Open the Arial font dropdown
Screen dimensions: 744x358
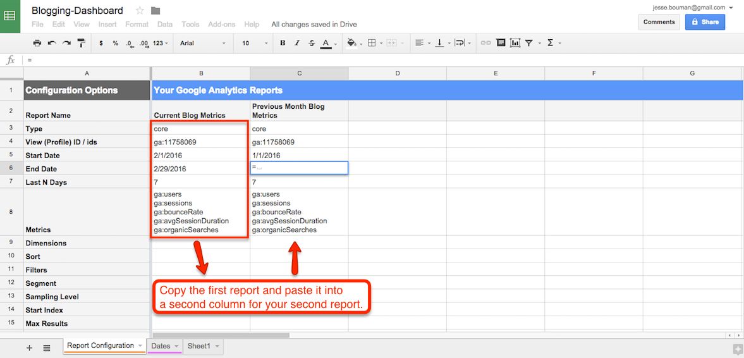202,43
